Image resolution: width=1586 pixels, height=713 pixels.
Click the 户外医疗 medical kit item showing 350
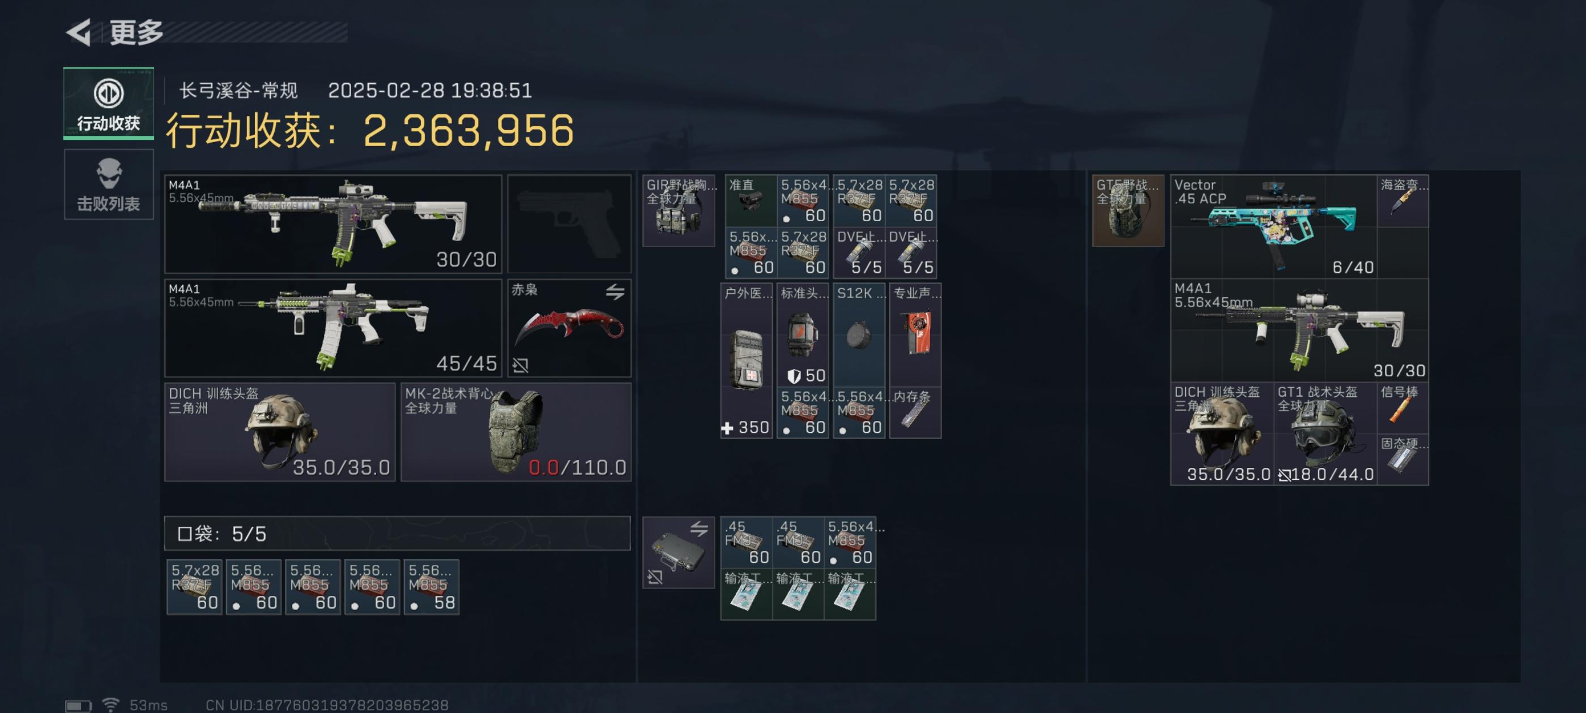[746, 360]
